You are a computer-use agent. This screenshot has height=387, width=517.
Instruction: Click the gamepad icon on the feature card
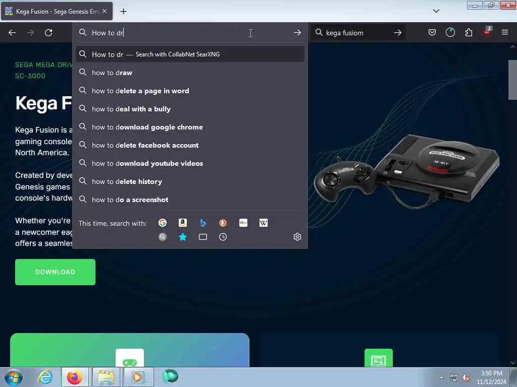pyautogui.click(x=130, y=358)
